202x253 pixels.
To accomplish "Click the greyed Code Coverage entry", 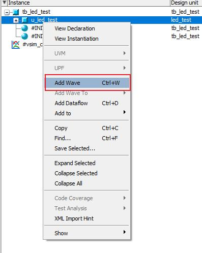I will [86, 198].
